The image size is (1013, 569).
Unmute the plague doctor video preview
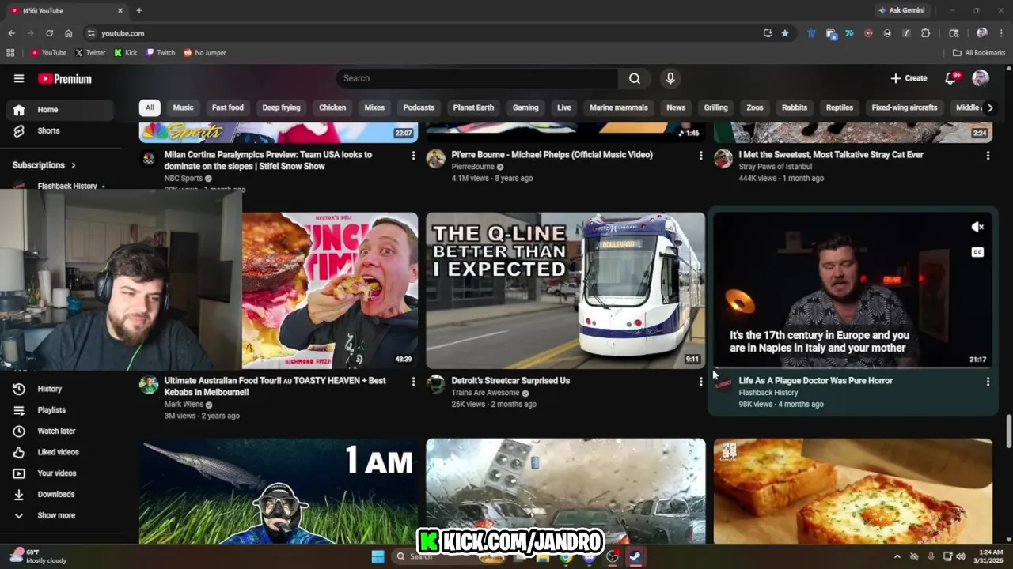pos(977,227)
